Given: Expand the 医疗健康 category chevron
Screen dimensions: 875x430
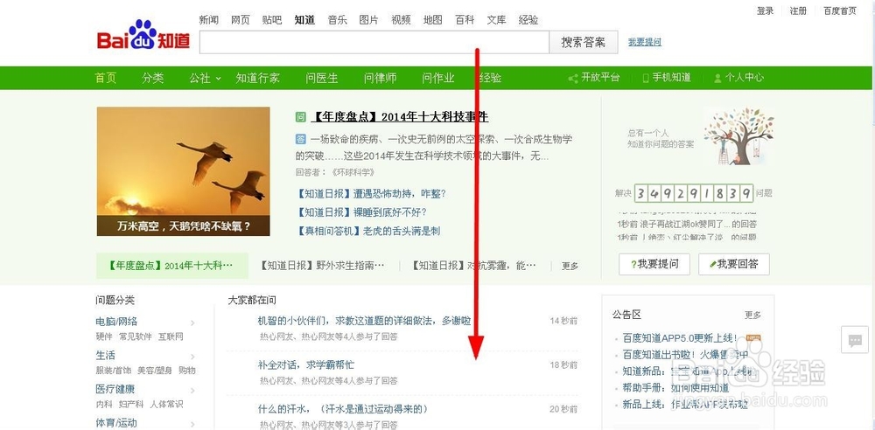Looking at the screenshot, I should [x=192, y=391].
